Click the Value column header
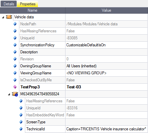This screenshot has height=133, width=148. [106, 10]
